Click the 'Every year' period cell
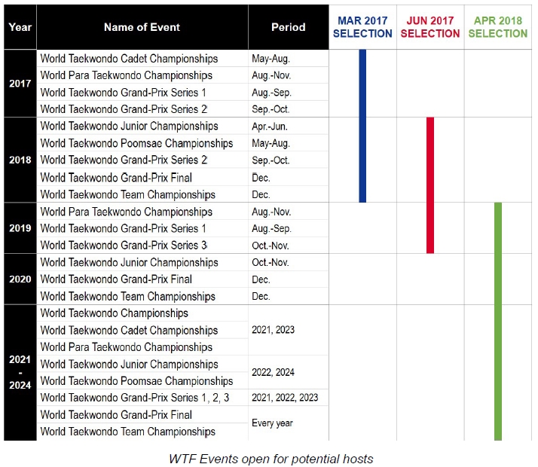This screenshot has height=467, width=538. (x=272, y=423)
